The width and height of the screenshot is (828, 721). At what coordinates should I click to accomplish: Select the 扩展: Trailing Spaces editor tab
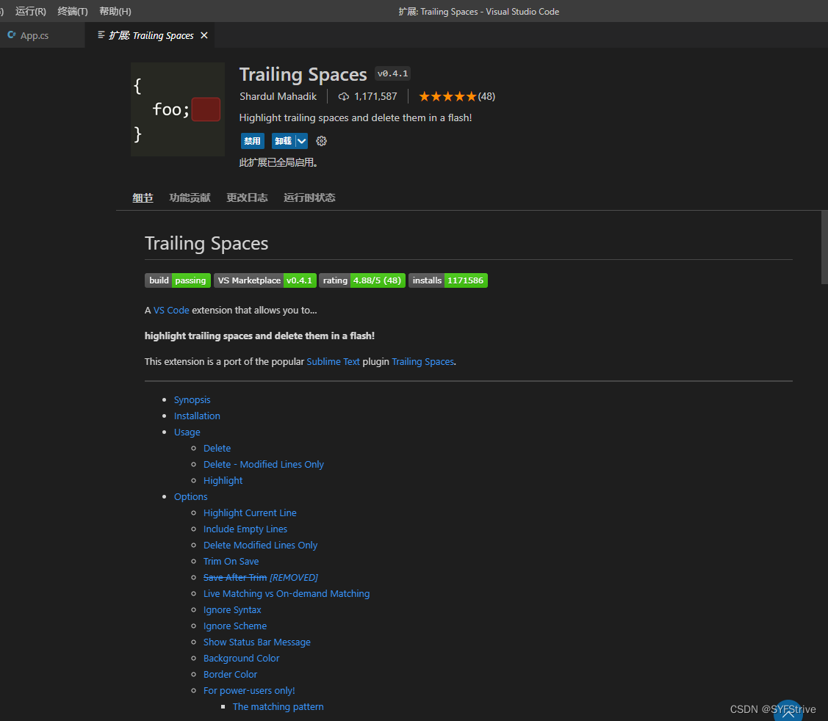tap(151, 35)
